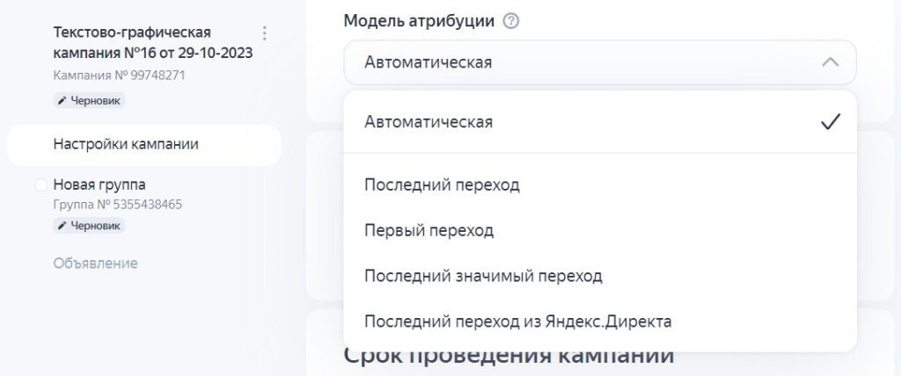
Task: Collapse the attribution dropdown using the chevron arrow
Action: click(830, 62)
